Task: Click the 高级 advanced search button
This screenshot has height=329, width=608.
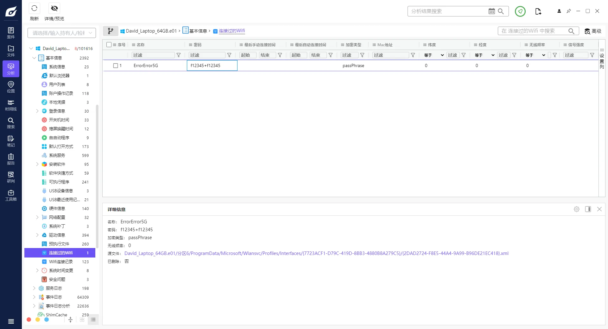Action: tap(593, 31)
